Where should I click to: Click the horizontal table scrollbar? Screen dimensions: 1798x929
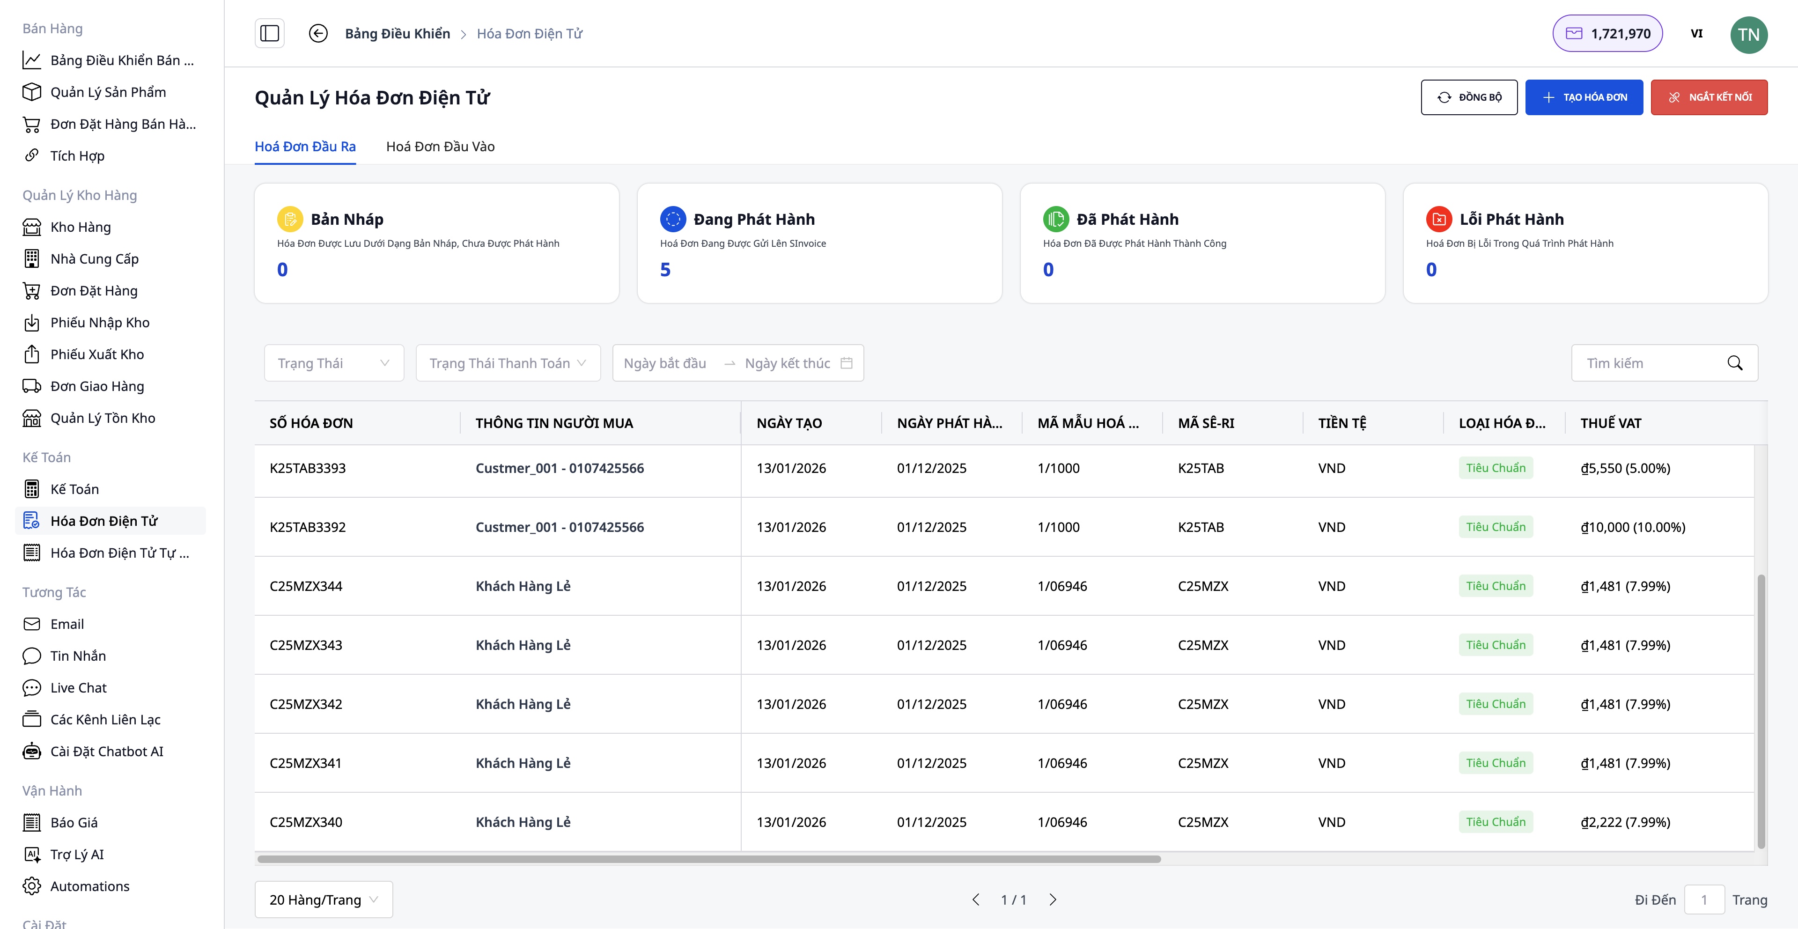click(x=708, y=858)
